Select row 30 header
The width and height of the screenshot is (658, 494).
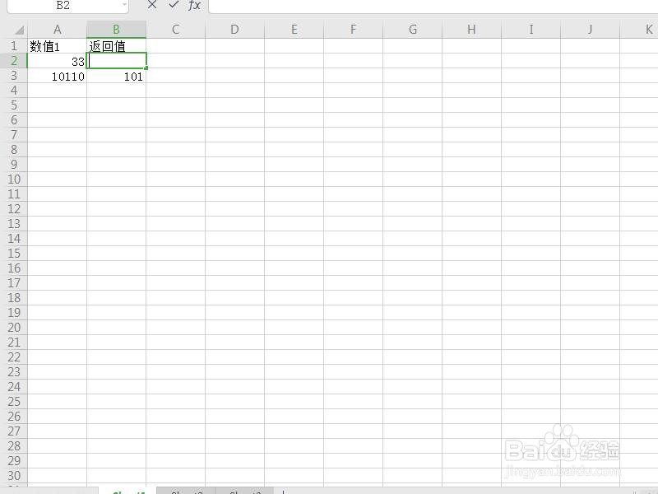[14, 476]
